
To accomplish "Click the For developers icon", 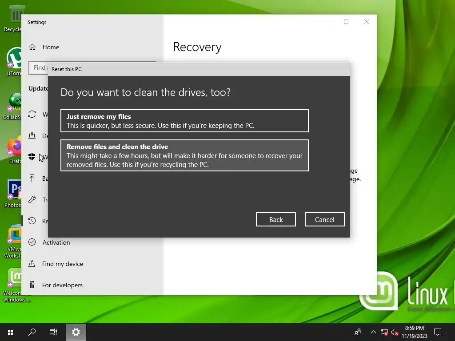I will pyautogui.click(x=32, y=285).
